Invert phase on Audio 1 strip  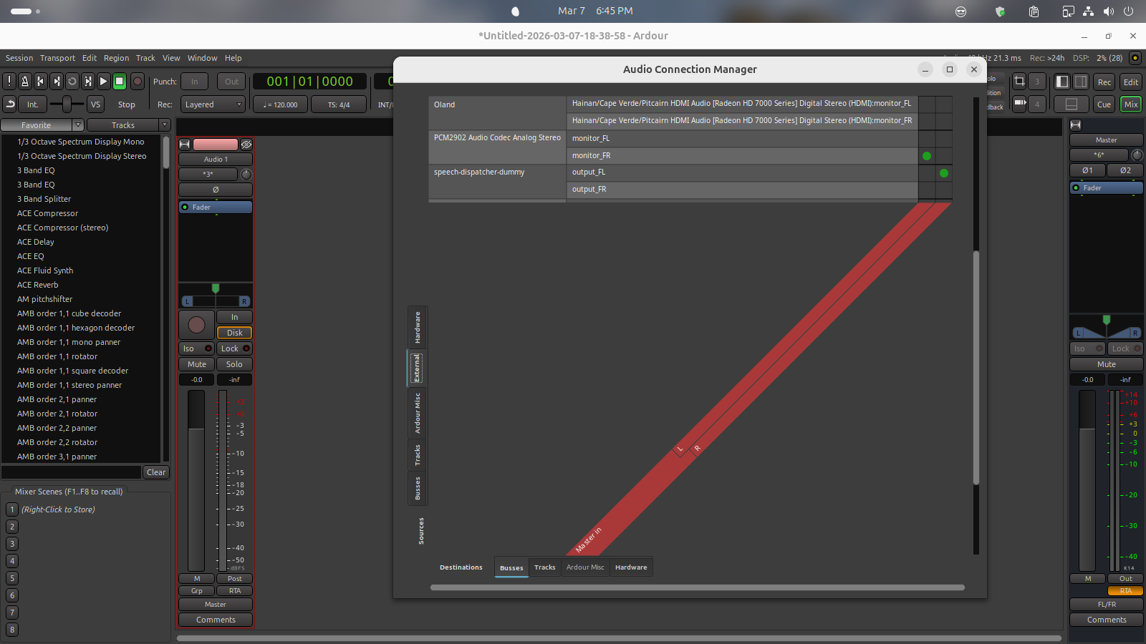pyautogui.click(x=215, y=190)
